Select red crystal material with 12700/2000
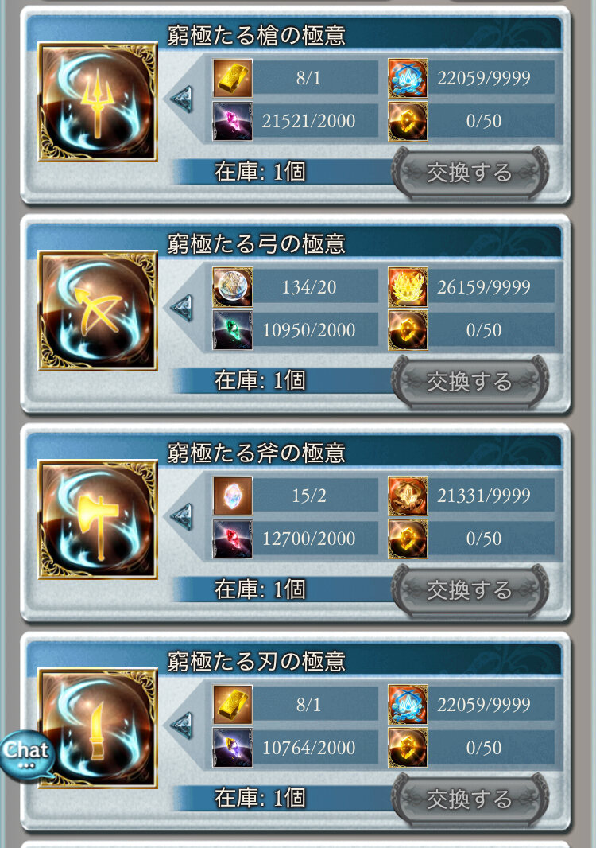The height and width of the screenshot is (848, 596). pyautogui.click(x=232, y=539)
